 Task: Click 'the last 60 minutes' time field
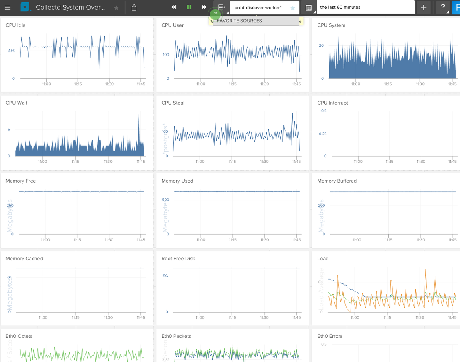pos(365,7)
